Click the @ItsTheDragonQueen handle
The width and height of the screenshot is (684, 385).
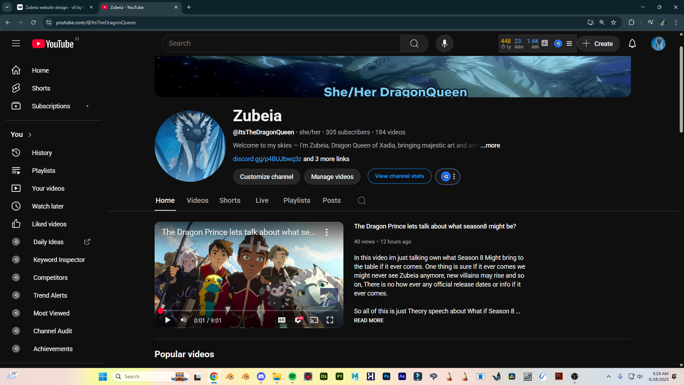263,132
